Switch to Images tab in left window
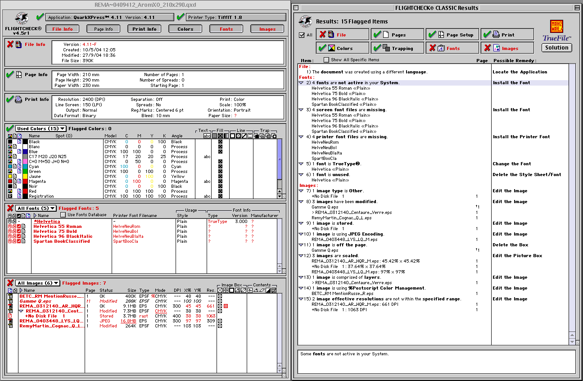The width and height of the screenshot is (583, 381). tap(267, 29)
